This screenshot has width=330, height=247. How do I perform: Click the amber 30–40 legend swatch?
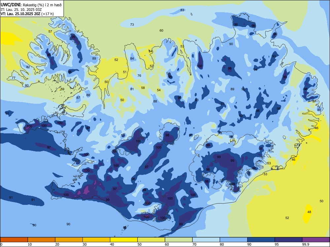point(96,240)
